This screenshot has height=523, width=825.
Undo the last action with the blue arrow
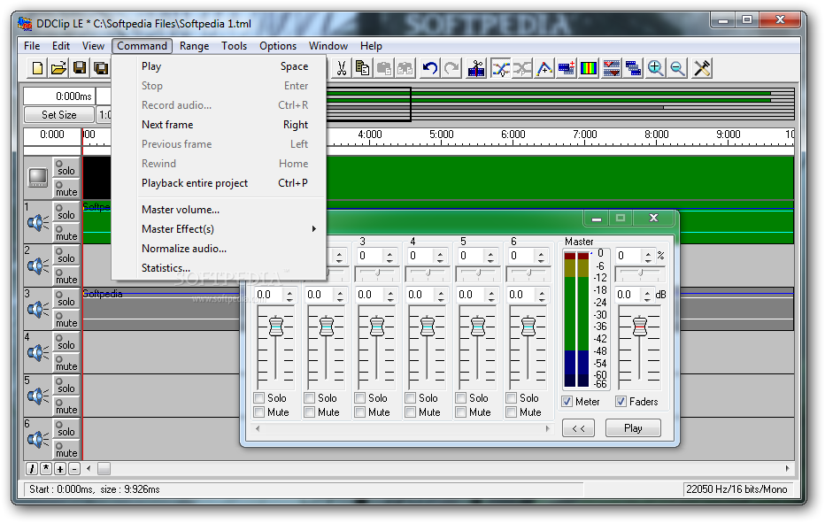tap(430, 68)
